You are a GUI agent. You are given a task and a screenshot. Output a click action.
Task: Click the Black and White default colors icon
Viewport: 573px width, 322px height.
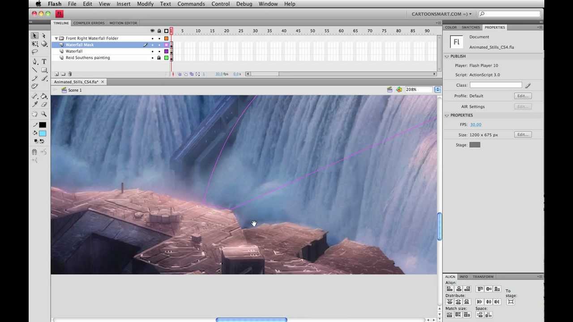tap(36, 141)
